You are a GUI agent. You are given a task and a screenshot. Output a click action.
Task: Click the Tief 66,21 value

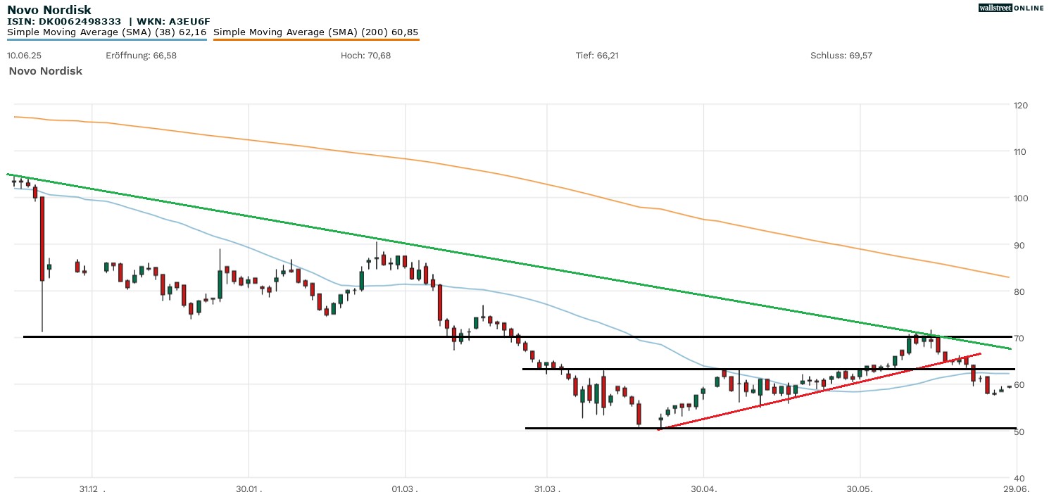[597, 56]
